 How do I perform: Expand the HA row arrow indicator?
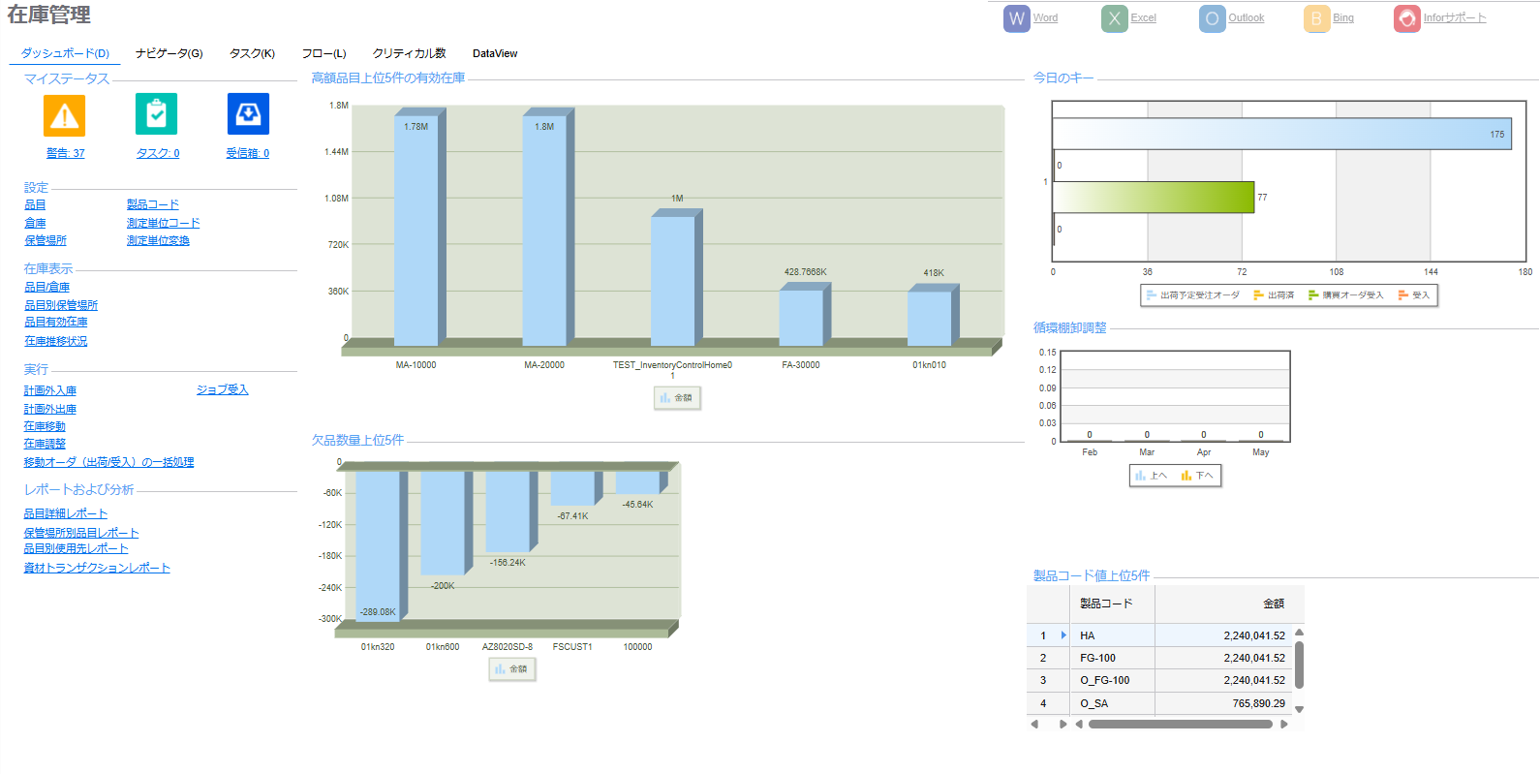(x=1063, y=635)
